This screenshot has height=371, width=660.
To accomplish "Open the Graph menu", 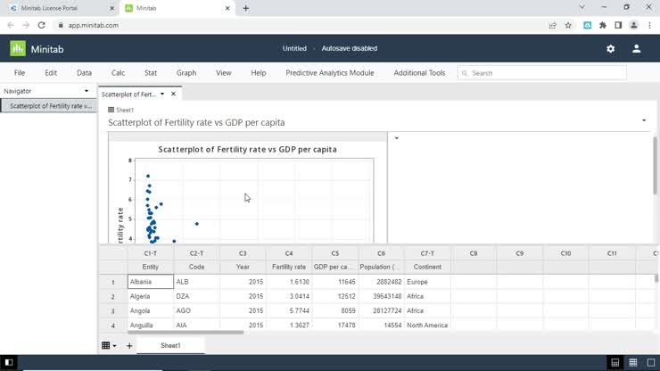I will [186, 73].
